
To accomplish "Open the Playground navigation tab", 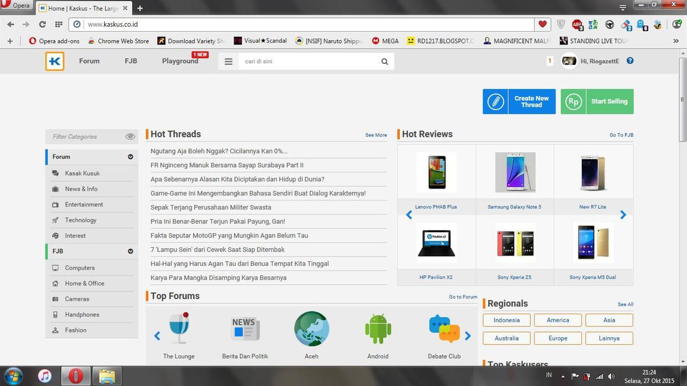I will click(180, 61).
